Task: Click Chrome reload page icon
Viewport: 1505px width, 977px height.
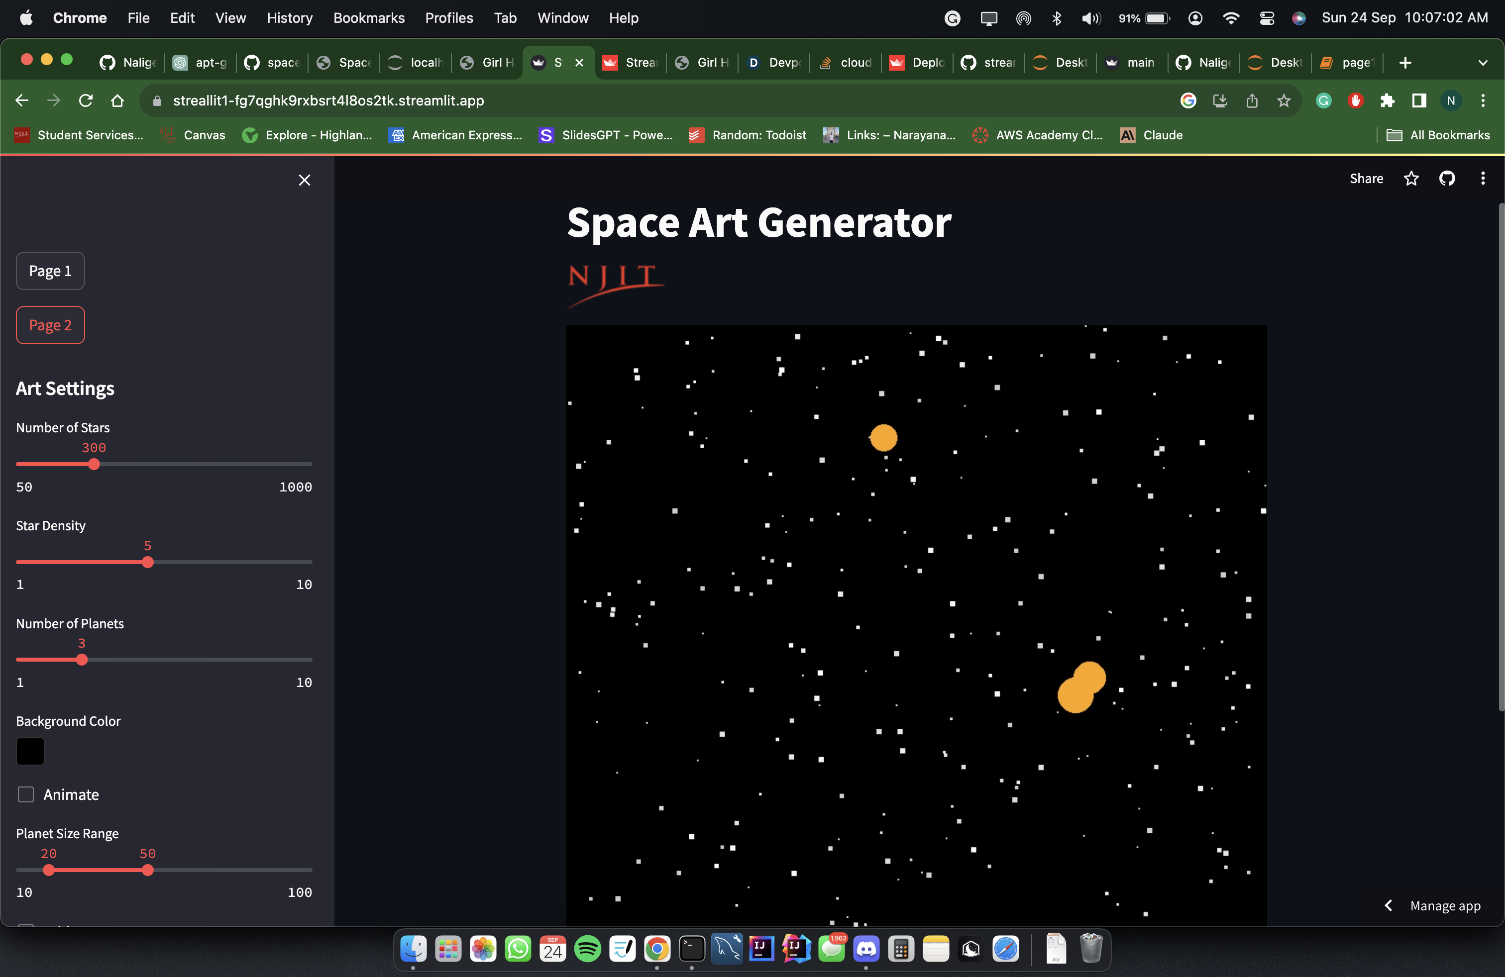Action: pos(86,100)
